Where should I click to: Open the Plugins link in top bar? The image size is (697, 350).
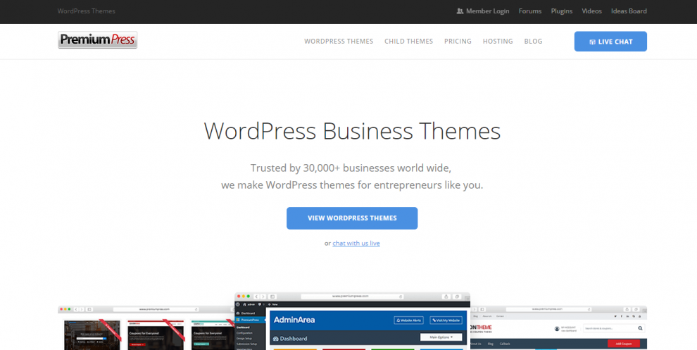562,11
